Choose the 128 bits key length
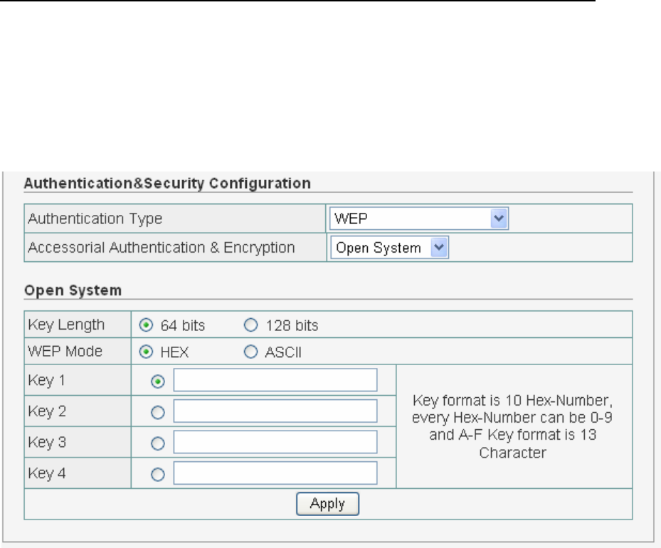 click(249, 326)
